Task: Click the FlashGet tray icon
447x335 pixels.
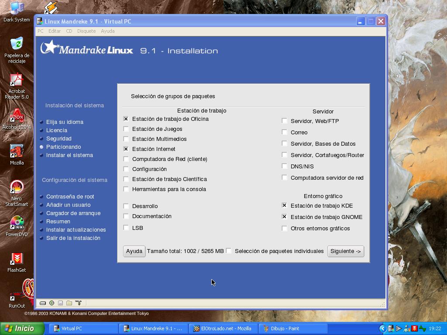Action: [x=414, y=328]
